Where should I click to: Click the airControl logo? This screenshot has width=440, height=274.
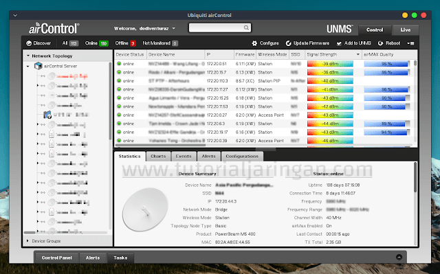54,29
